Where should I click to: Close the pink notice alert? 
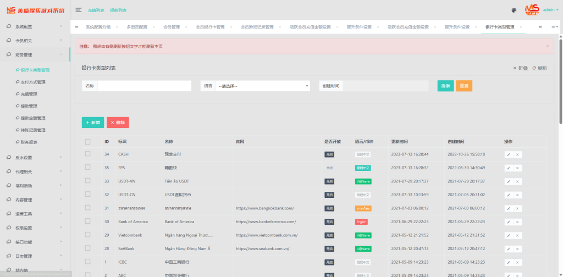548,46
